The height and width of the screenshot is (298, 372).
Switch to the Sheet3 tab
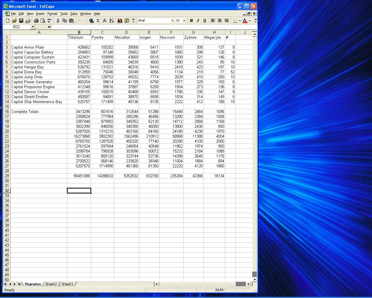(67, 284)
